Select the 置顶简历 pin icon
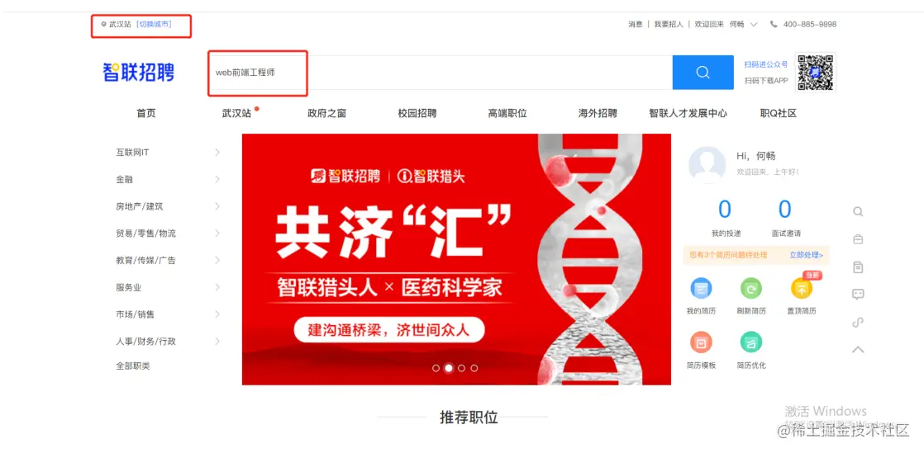Screen dimensions: 924x453 [x=802, y=288]
